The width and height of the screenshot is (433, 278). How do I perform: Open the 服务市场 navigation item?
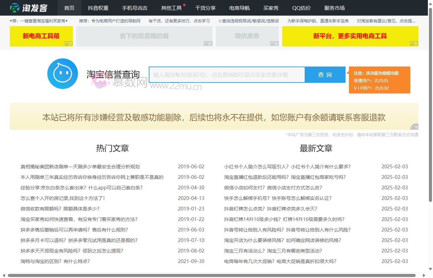[x=334, y=8]
